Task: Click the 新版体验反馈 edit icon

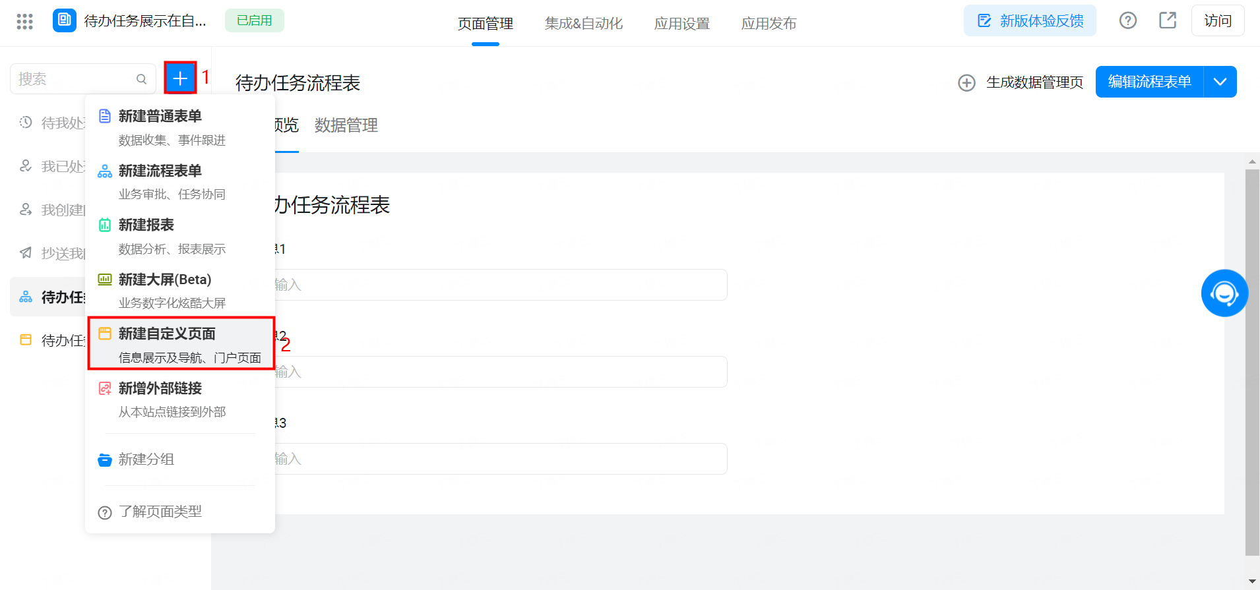Action: [984, 20]
